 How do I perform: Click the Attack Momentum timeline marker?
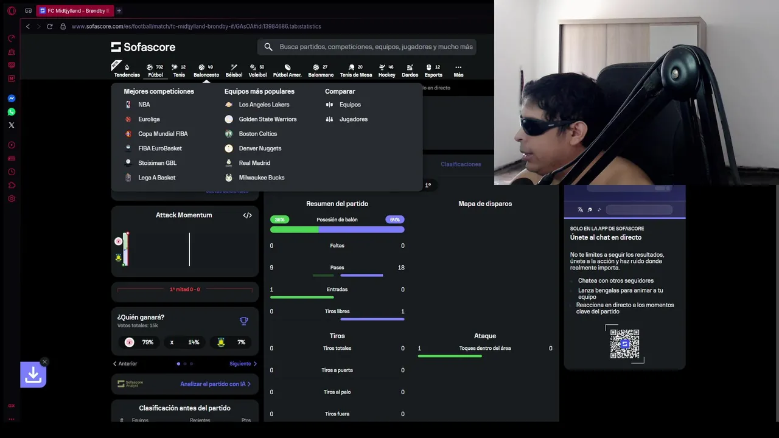pyautogui.click(x=189, y=249)
